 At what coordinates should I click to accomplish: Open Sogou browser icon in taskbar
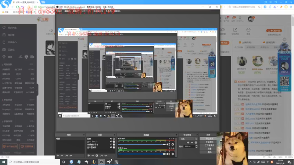pos(71,162)
